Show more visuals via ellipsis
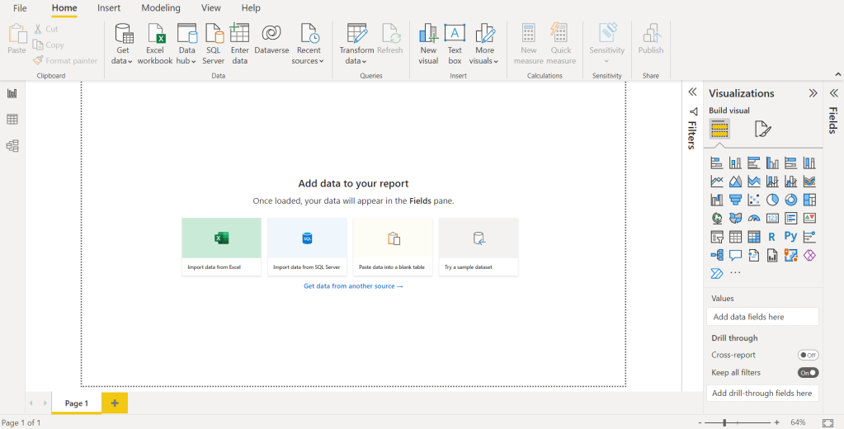844x429 pixels. click(x=735, y=273)
